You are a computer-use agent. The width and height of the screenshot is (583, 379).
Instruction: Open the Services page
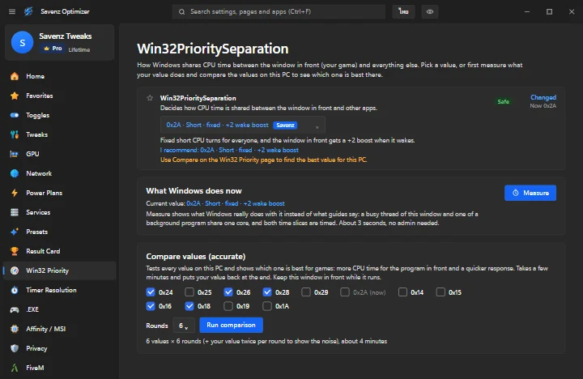[60, 212]
